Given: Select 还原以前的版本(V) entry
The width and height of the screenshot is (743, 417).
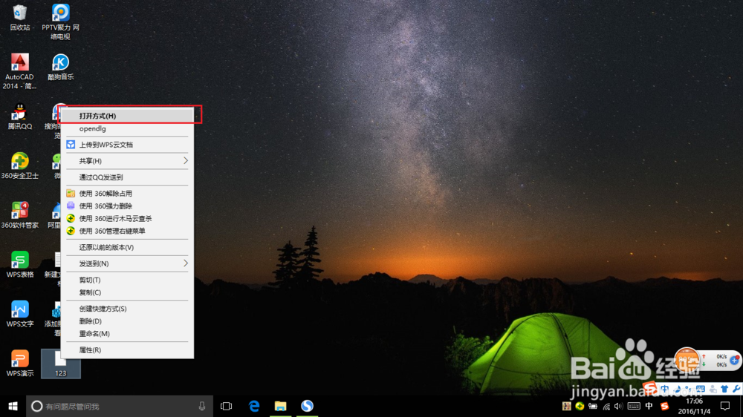Looking at the screenshot, I should (x=127, y=247).
